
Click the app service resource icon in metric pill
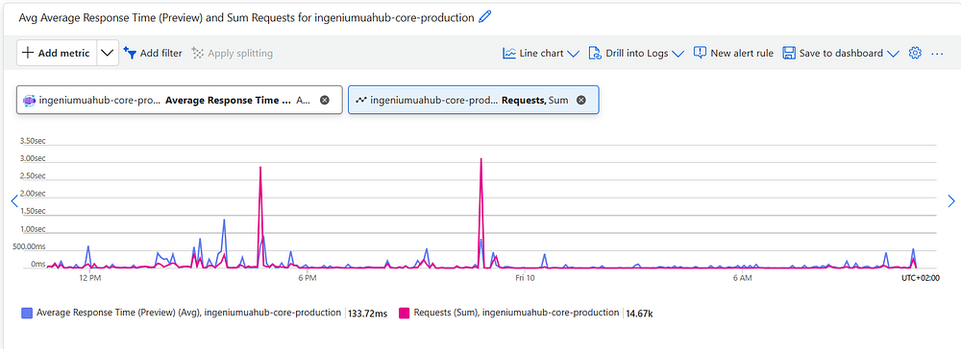(30, 101)
